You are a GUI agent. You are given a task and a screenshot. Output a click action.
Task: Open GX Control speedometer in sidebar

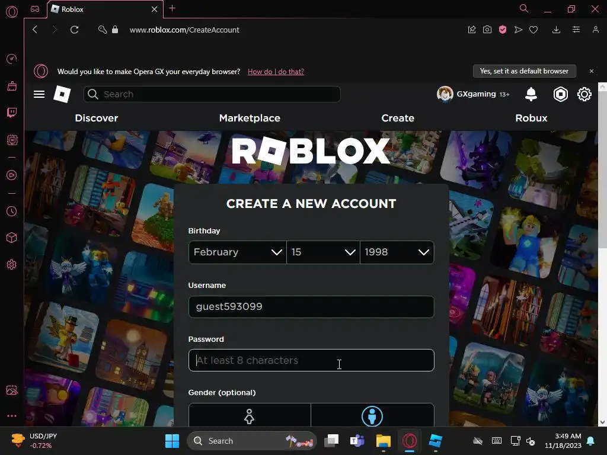click(x=12, y=59)
